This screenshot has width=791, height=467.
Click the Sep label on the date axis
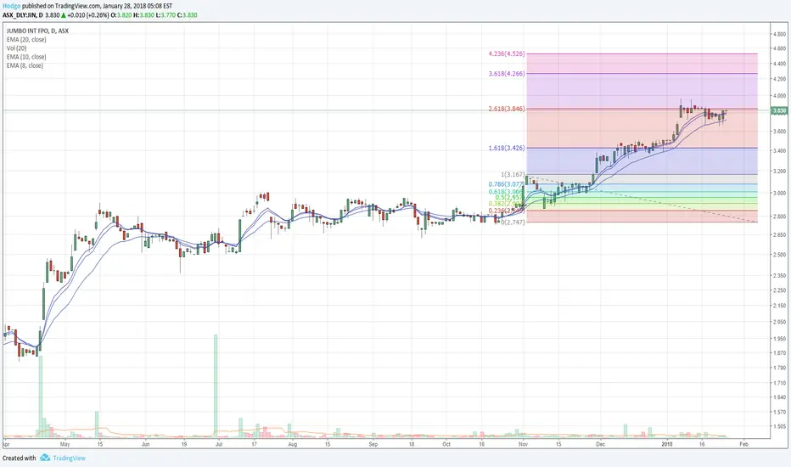click(x=373, y=444)
